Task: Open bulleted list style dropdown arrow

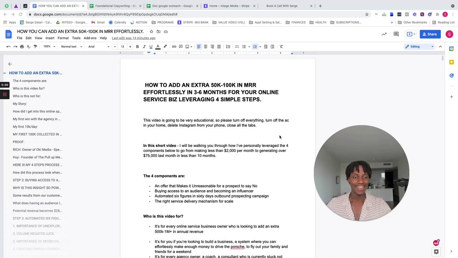Action: pos(249,47)
